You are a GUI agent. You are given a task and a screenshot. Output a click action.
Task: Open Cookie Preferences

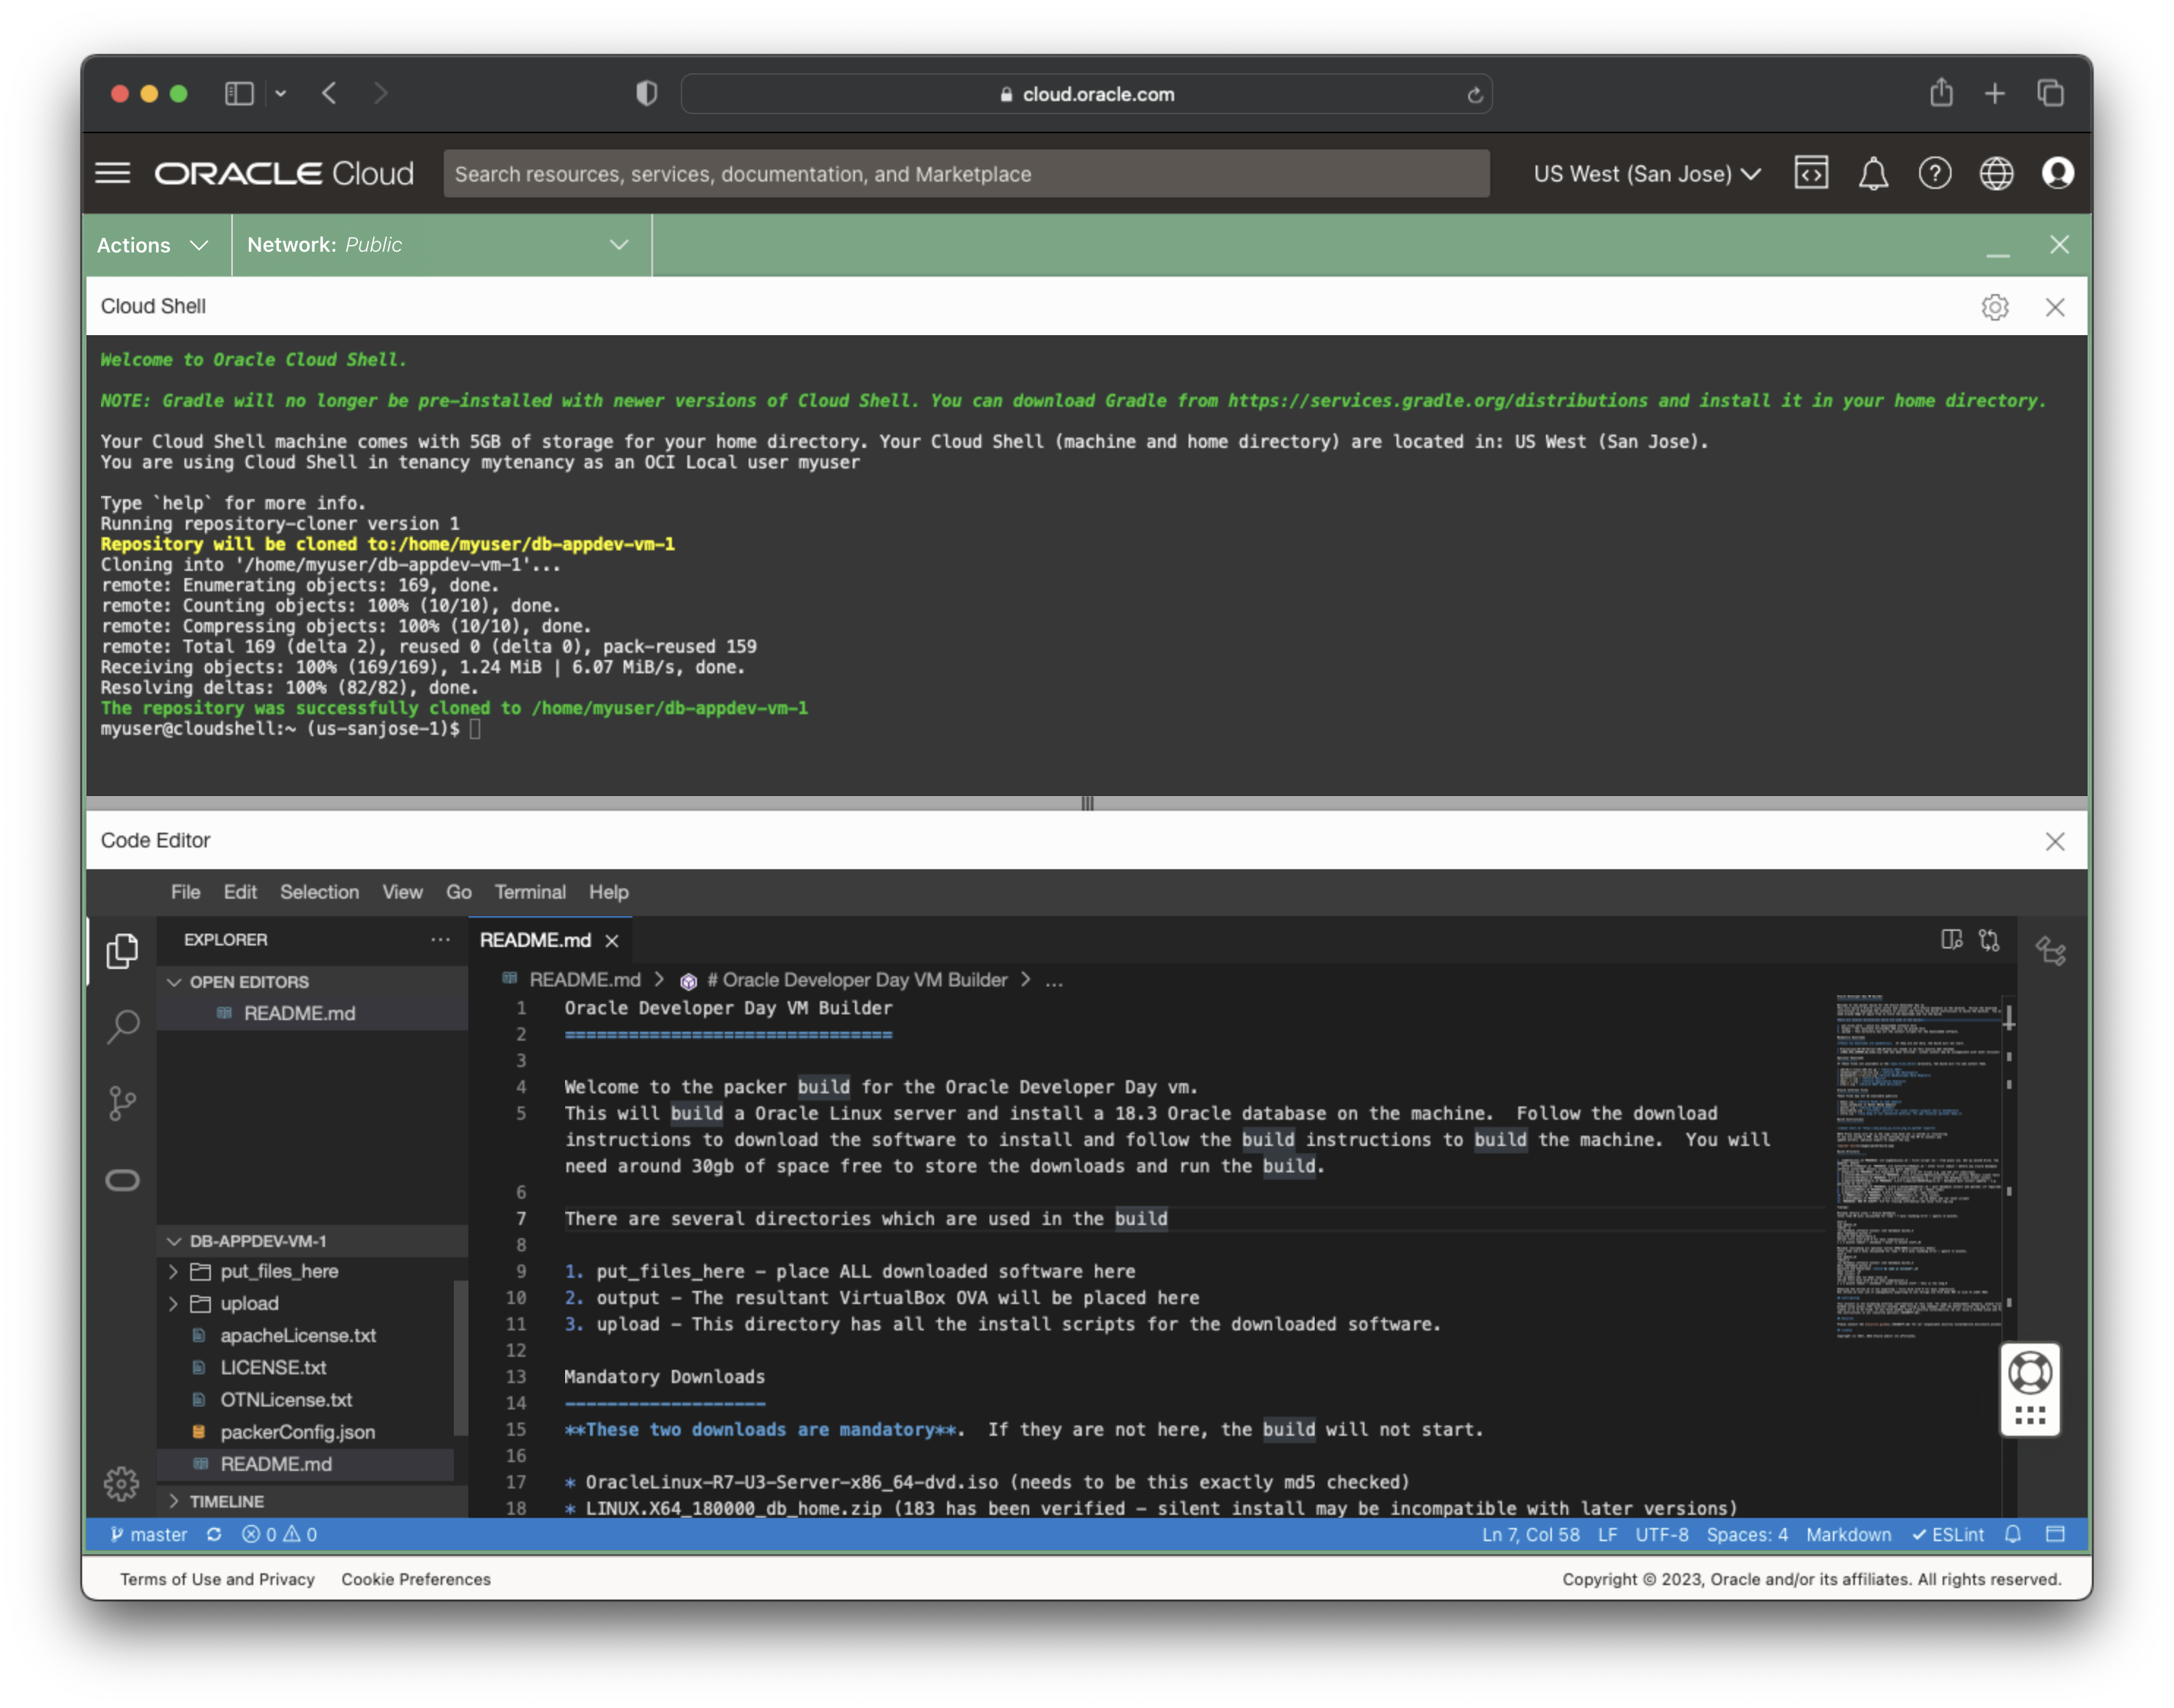[416, 1579]
